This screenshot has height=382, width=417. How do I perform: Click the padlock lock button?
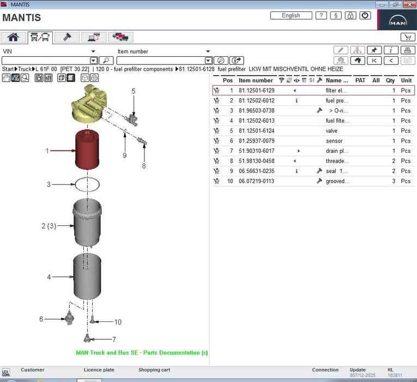(350, 15)
